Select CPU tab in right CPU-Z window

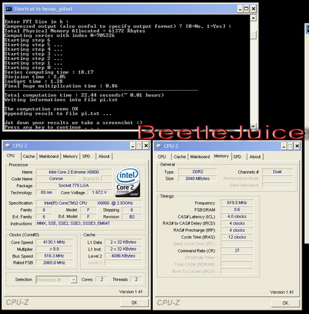point(162,157)
